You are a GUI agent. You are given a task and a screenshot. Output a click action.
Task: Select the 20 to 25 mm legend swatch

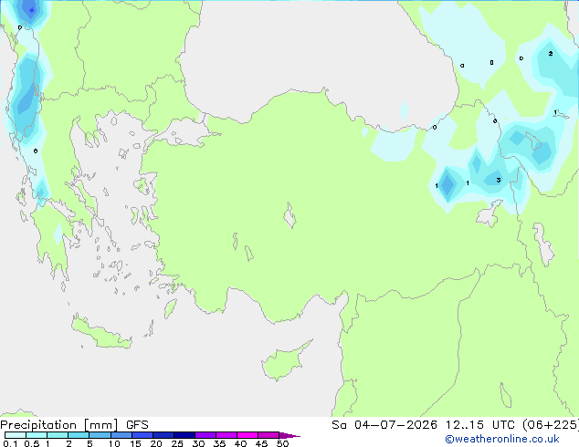(x=163, y=435)
